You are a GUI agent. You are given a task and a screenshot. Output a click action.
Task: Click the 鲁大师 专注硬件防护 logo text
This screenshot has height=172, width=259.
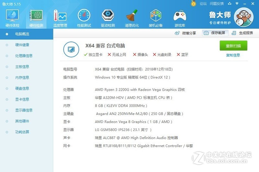pos(220,18)
